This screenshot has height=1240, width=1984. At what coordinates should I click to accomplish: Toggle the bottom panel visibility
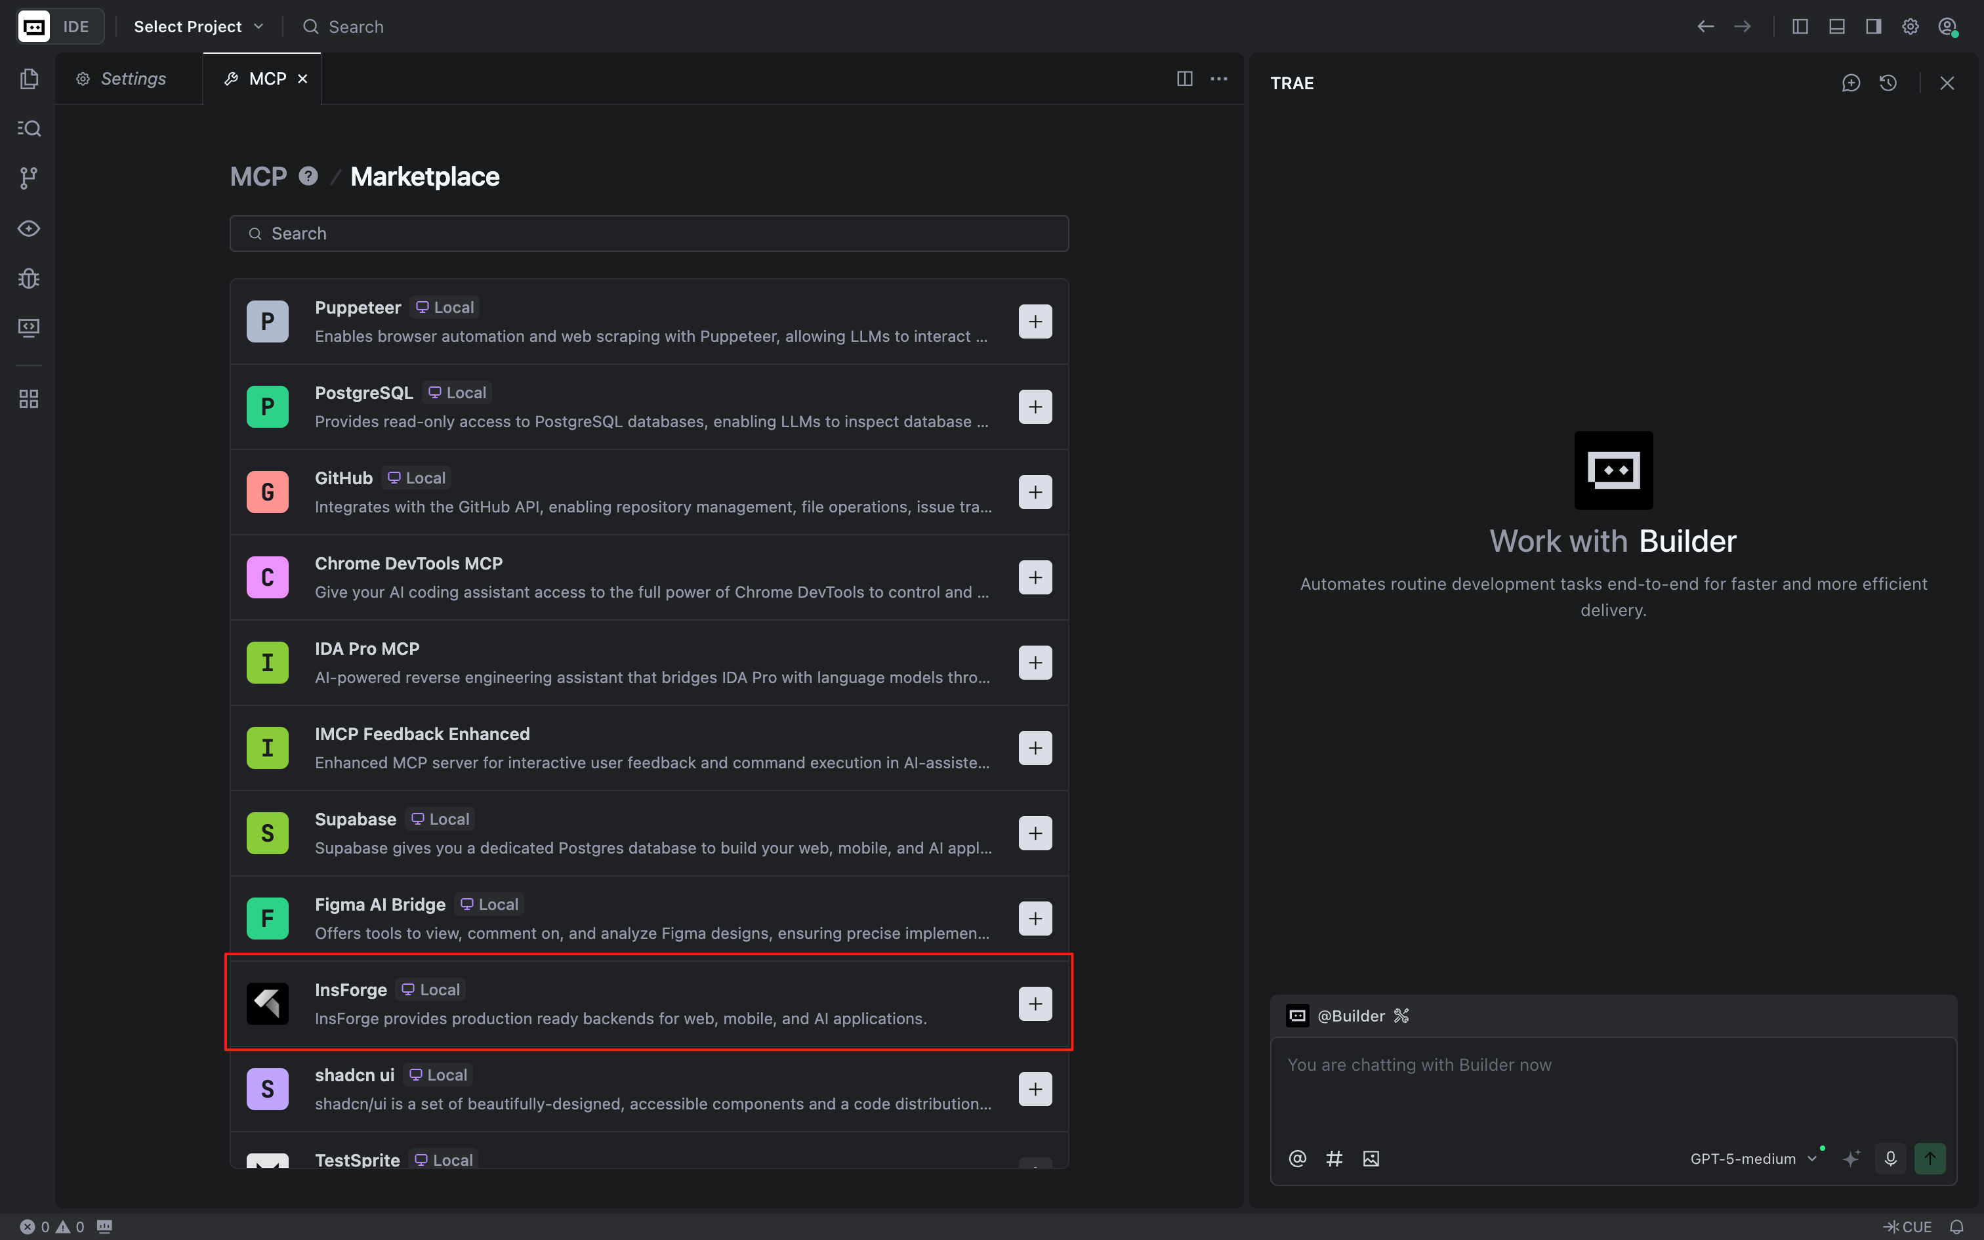coord(1836,26)
